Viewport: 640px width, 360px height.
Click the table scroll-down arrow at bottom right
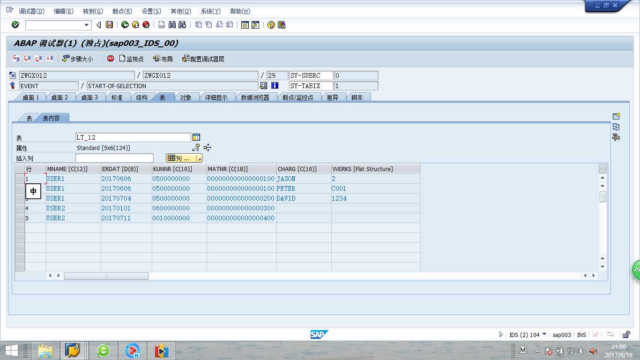coord(603,267)
